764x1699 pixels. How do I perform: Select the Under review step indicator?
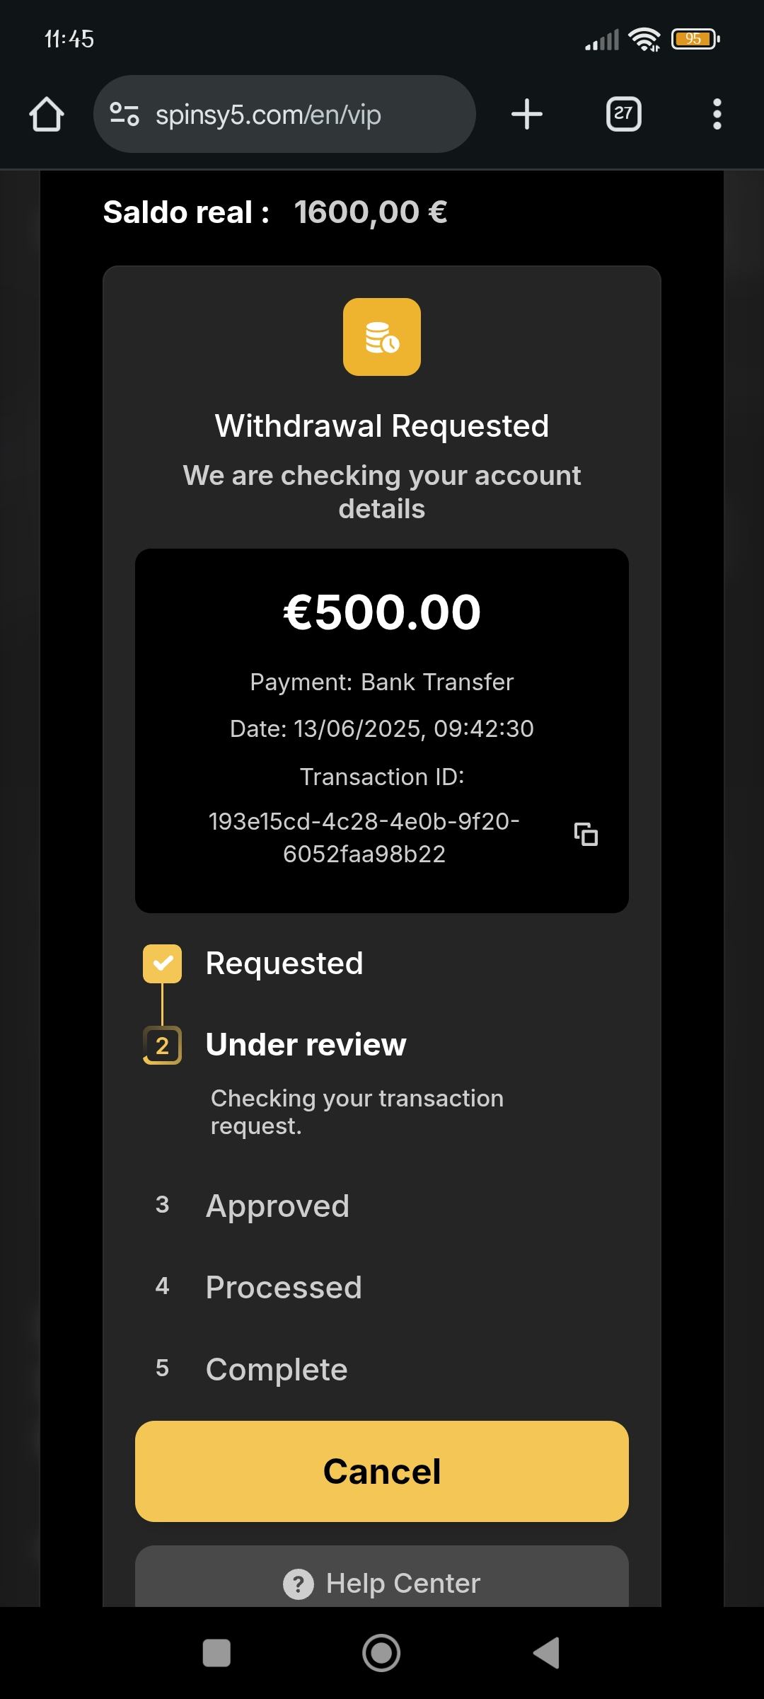162,1045
